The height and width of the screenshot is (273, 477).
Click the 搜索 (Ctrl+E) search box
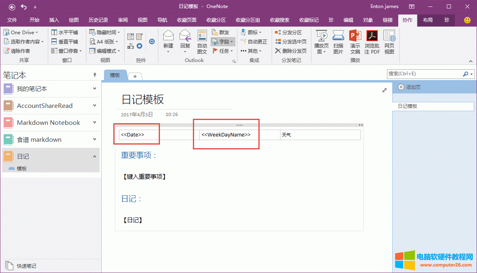click(424, 74)
